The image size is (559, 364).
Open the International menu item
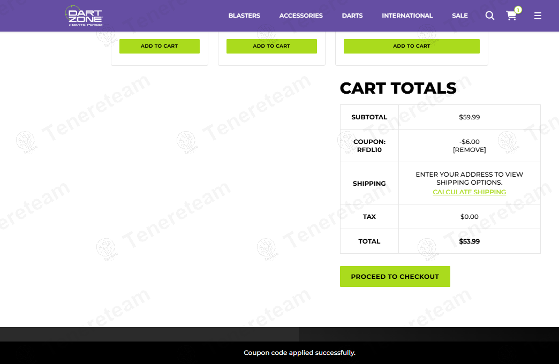tap(407, 16)
